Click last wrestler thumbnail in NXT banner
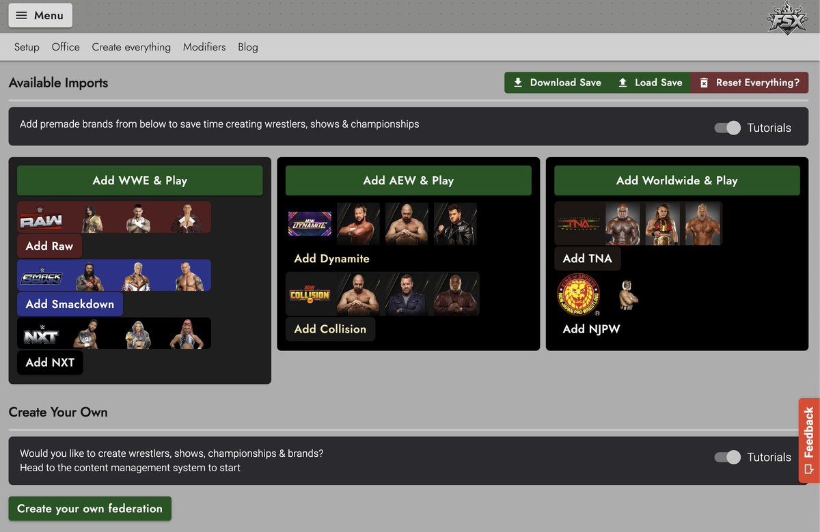Viewport: 820px width, 532px height. point(187,333)
